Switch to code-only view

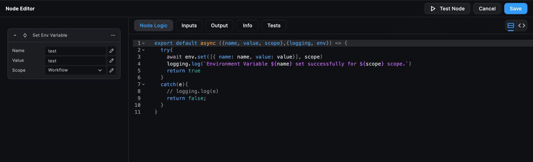click(x=522, y=26)
